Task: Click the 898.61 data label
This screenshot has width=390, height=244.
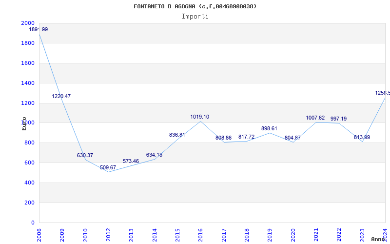Action: (x=269, y=128)
